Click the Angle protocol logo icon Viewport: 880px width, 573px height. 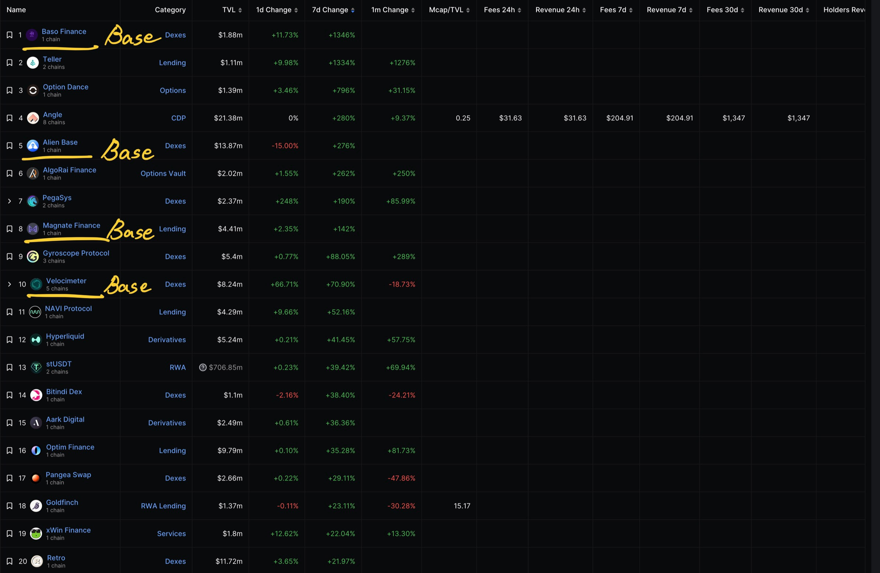click(x=33, y=118)
